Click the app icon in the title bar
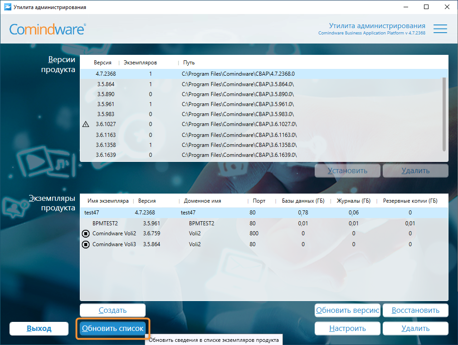458x345 pixels. 7,7
